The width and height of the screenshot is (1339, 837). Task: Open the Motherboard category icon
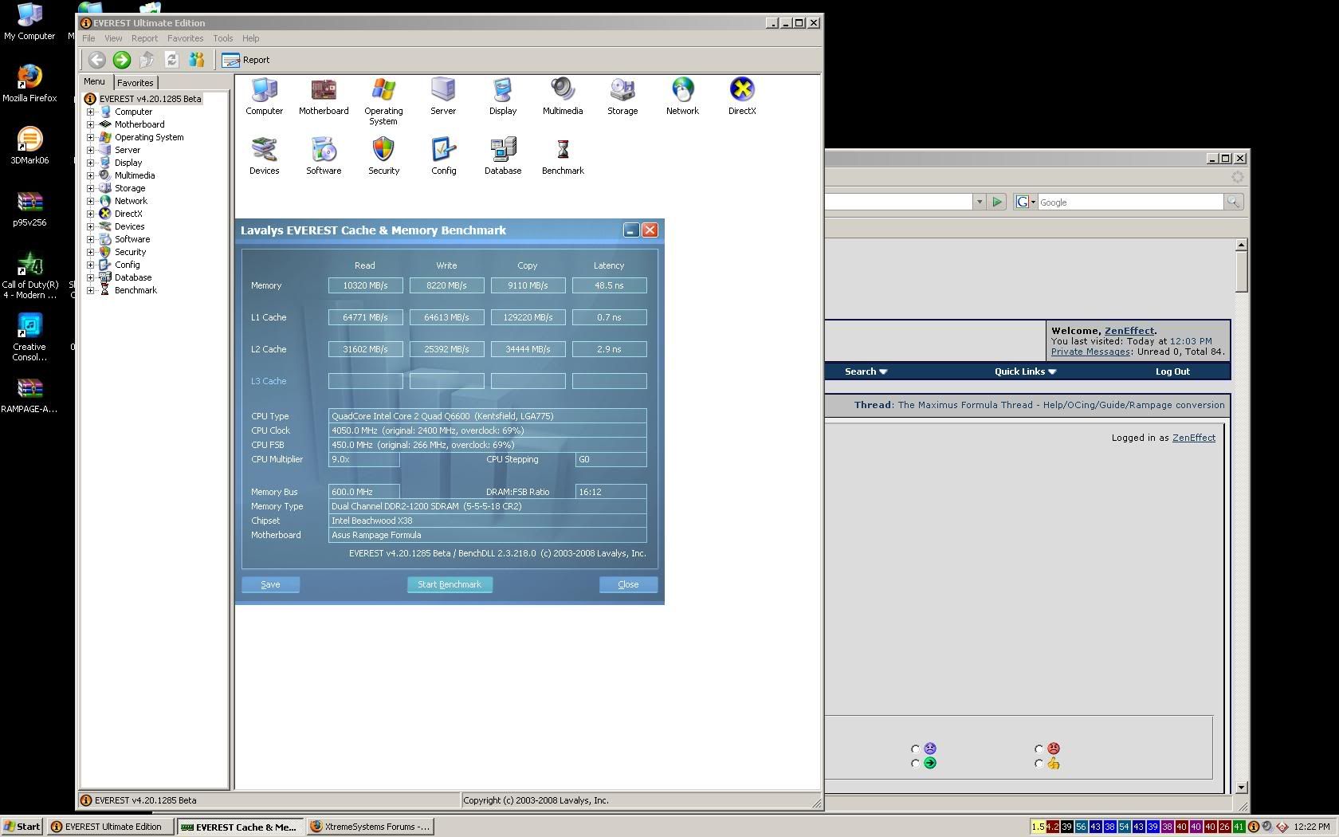point(324,96)
